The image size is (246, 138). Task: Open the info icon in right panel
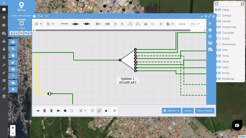click(210, 30)
